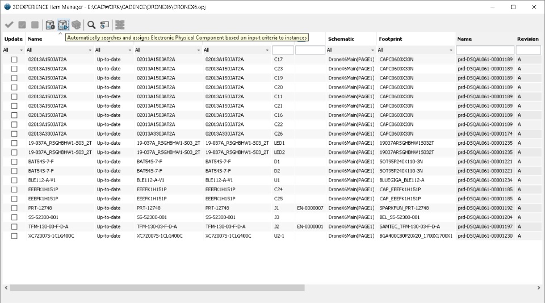
Task: Select the prd-DSQAL061-00001204 cell
Action: [485, 217]
